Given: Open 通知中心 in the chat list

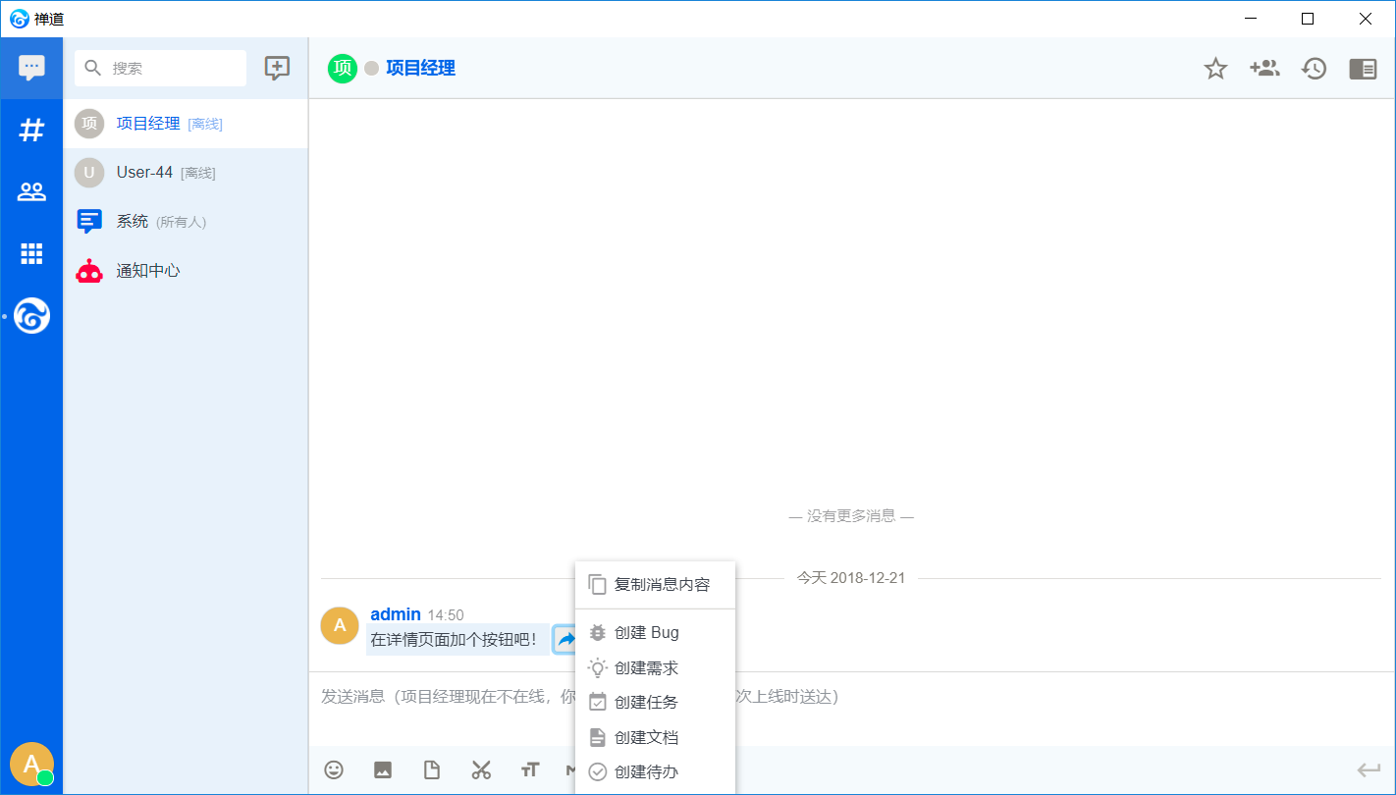Looking at the screenshot, I should (x=186, y=271).
